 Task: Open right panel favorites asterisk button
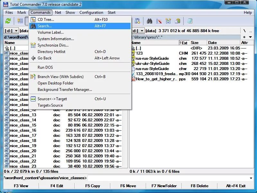244,37
